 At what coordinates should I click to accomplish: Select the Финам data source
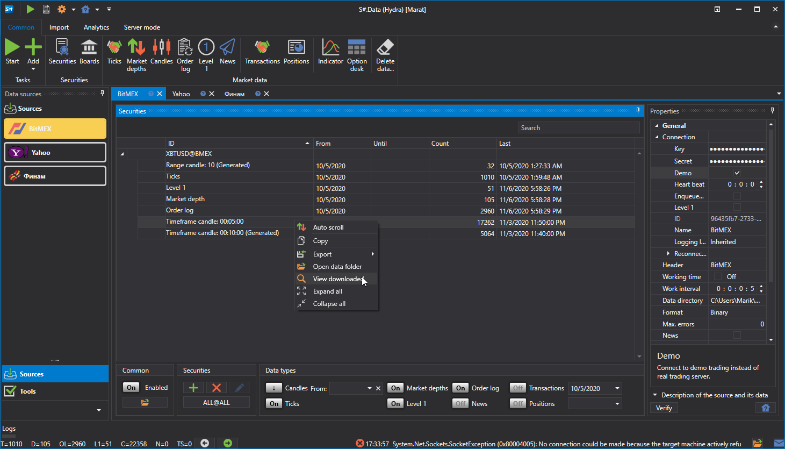tap(55, 176)
